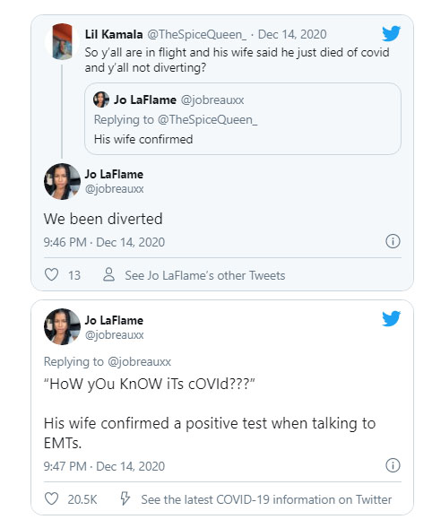Click the Lil Kamala display name

tap(114, 34)
